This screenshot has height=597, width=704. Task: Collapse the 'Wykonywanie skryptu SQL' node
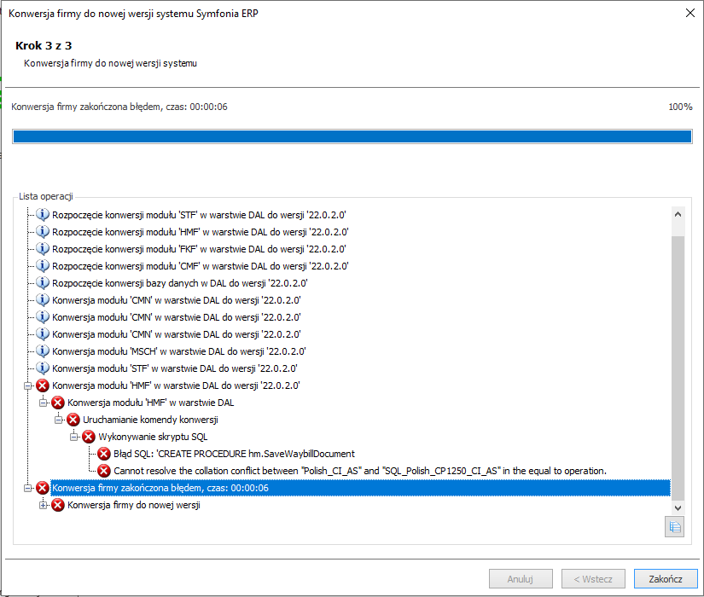(x=74, y=437)
